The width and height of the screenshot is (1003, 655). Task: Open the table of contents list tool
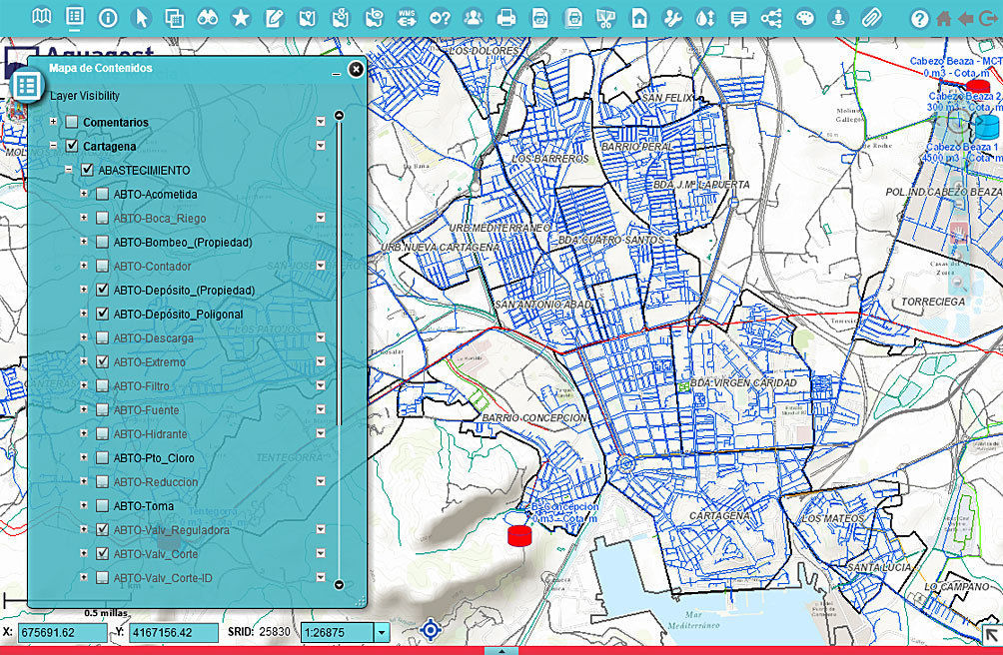pos(75,17)
